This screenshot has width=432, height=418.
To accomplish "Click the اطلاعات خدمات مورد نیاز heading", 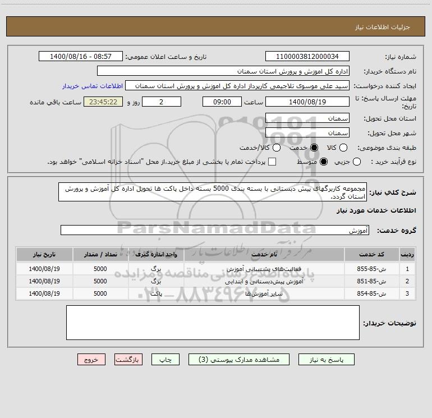I will tap(376, 210).
